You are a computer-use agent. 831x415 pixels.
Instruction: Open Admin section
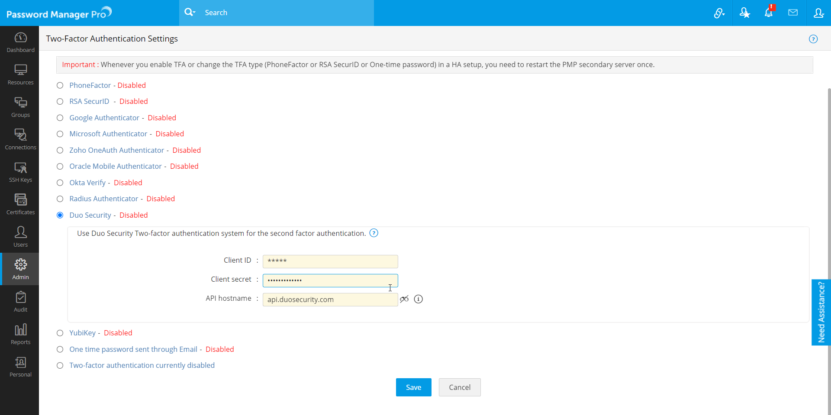20,269
